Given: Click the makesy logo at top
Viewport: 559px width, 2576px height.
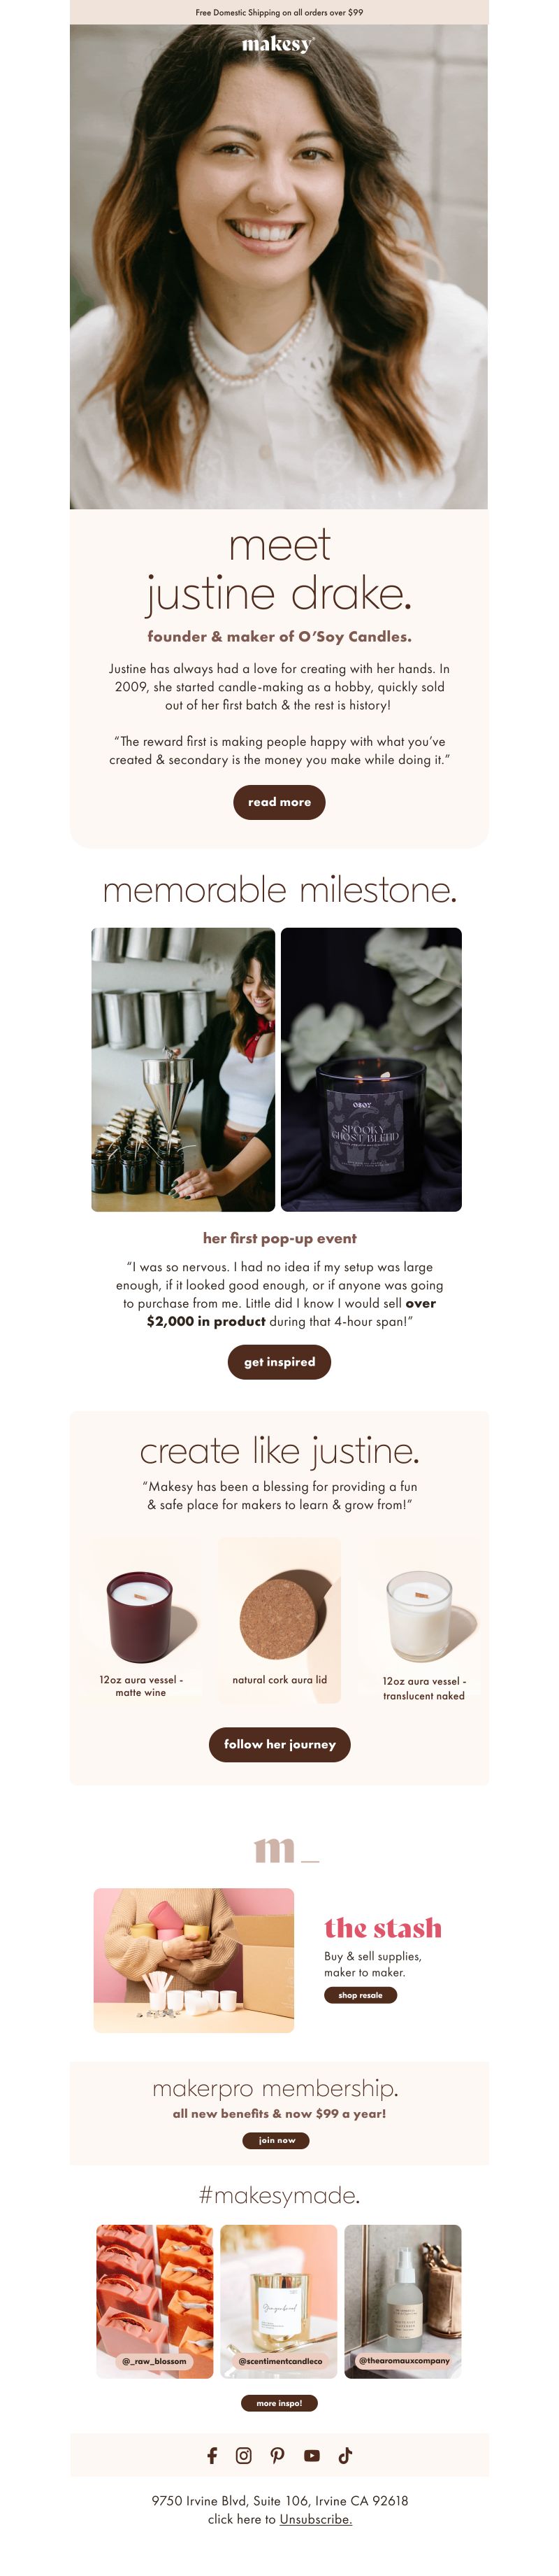Looking at the screenshot, I should click(279, 44).
